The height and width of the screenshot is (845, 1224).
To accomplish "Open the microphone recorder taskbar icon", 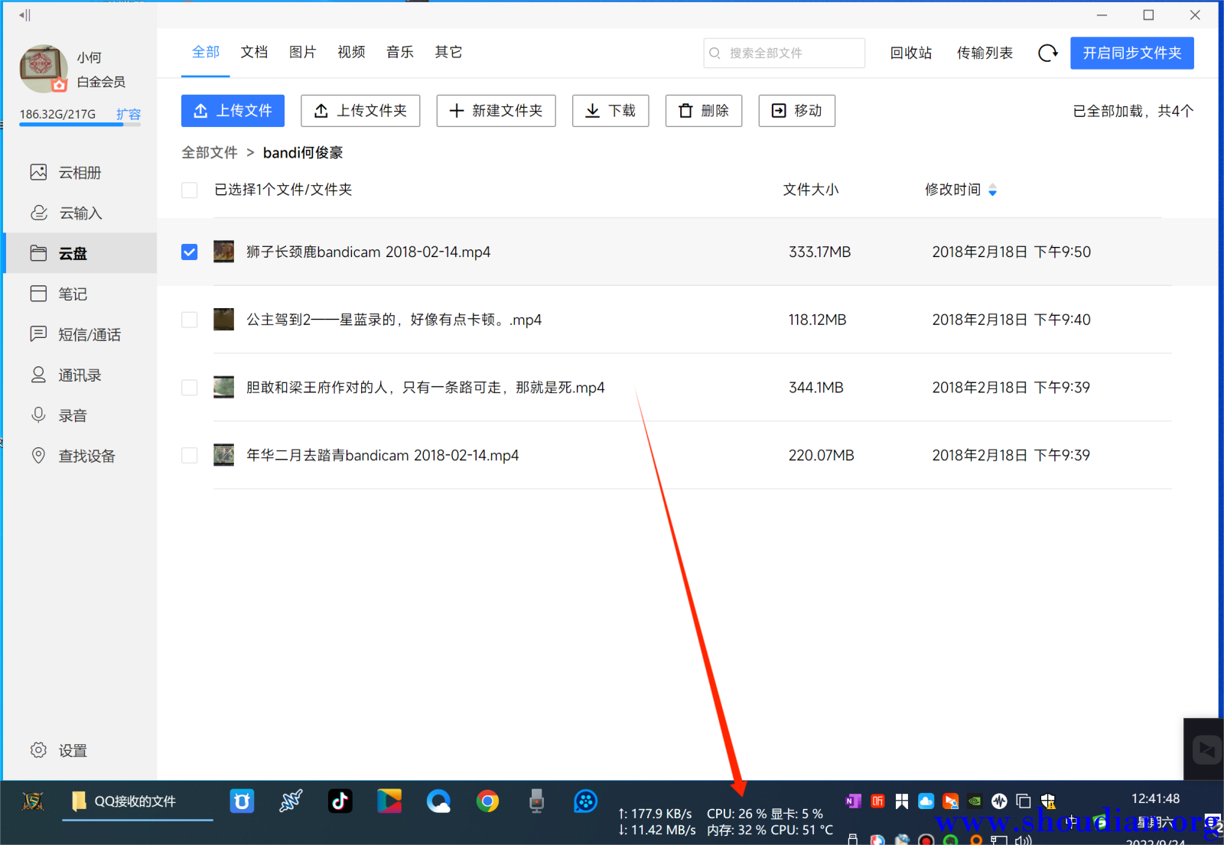I will point(536,801).
